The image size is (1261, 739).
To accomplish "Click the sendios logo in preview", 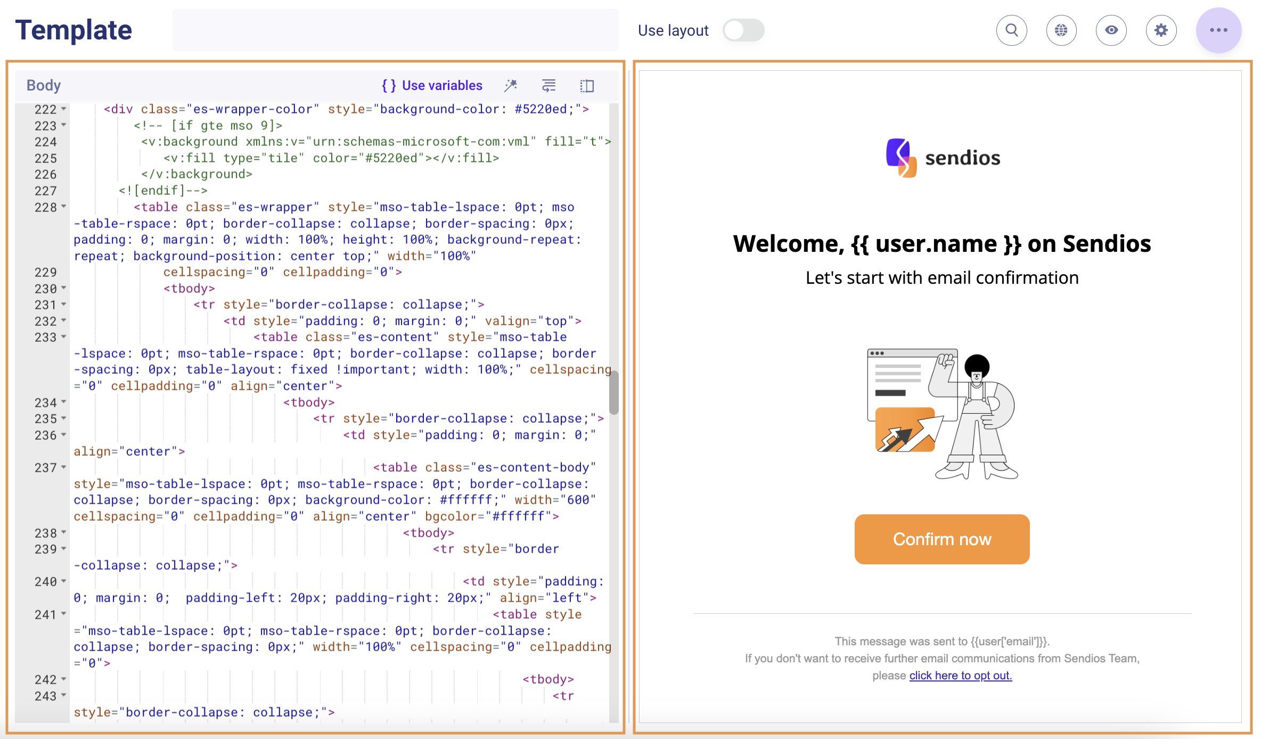I will (x=943, y=158).
